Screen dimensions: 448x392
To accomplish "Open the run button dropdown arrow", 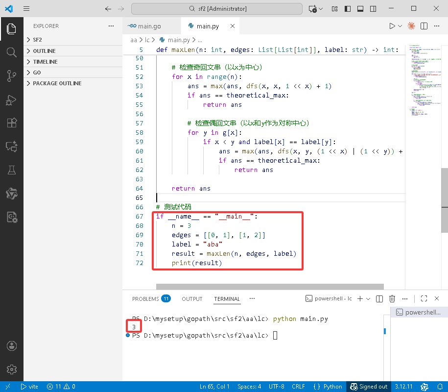I will (400, 26).
